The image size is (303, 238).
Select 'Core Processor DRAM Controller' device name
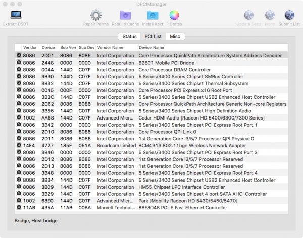tap(175, 70)
